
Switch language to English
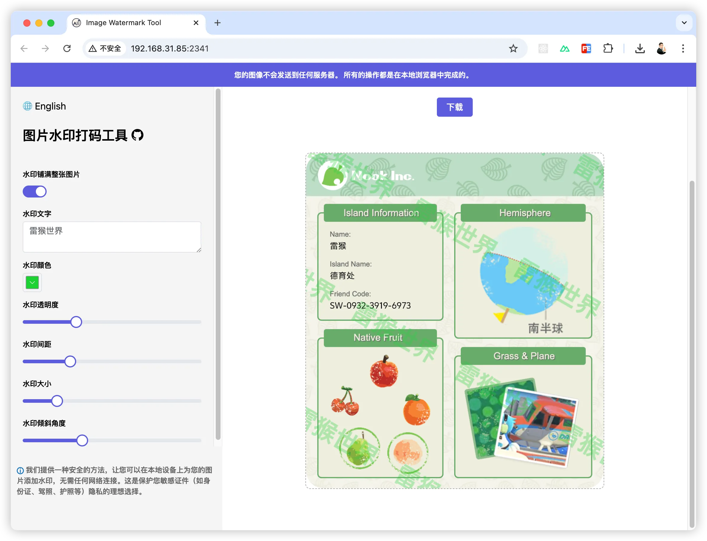pos(50,106)
